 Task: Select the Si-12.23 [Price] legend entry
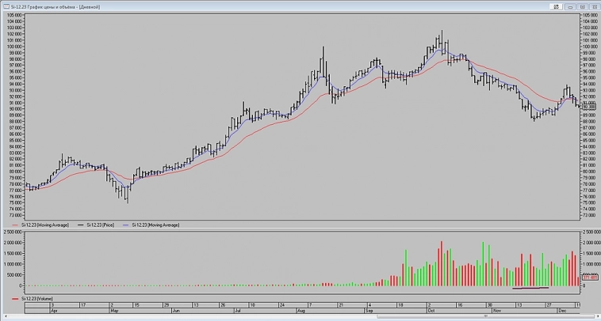pyautogui.click(x=96, y=225)
